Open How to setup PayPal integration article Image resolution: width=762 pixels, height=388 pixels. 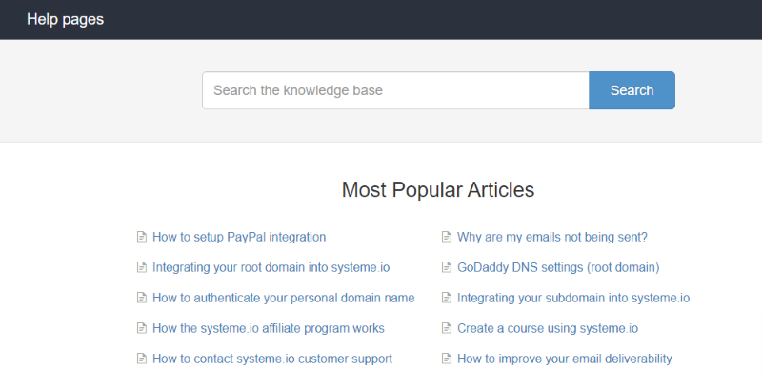(x=239, y=237)
